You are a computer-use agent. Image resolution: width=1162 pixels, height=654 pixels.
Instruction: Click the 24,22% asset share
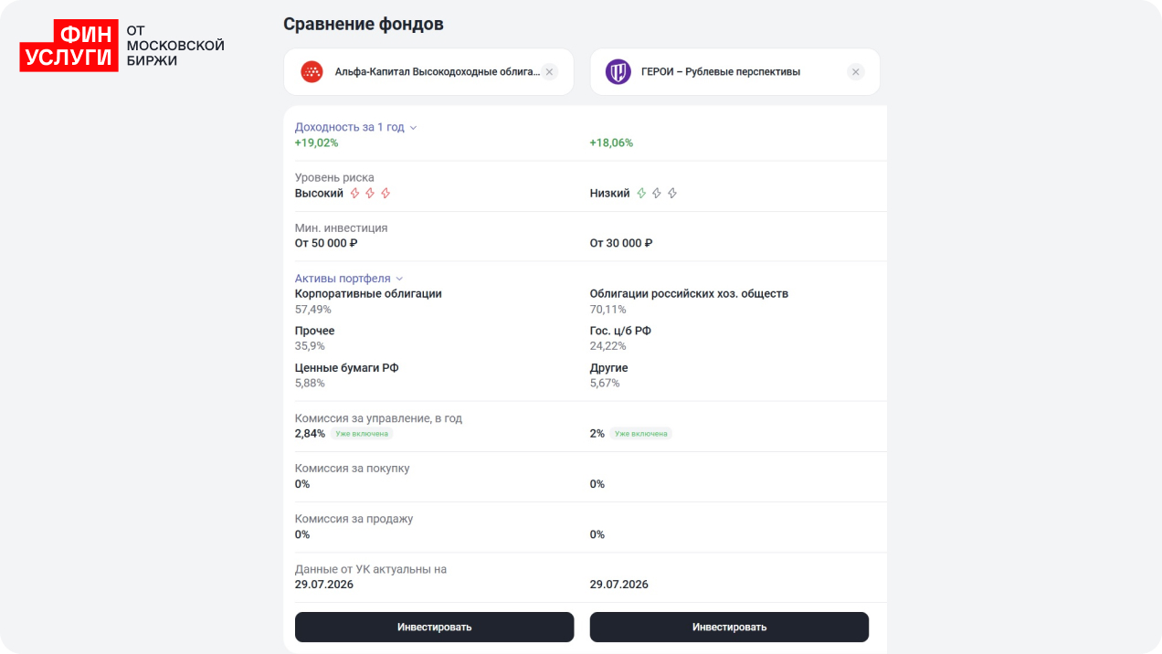pyautogui.click(x=608, y=346)
